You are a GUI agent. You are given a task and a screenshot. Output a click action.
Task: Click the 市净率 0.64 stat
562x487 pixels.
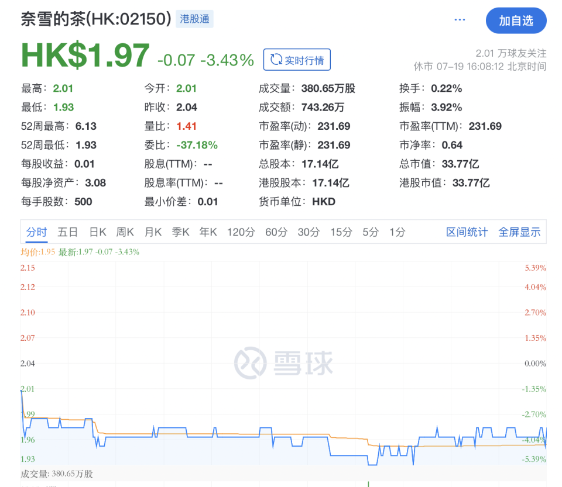(431, 145)
